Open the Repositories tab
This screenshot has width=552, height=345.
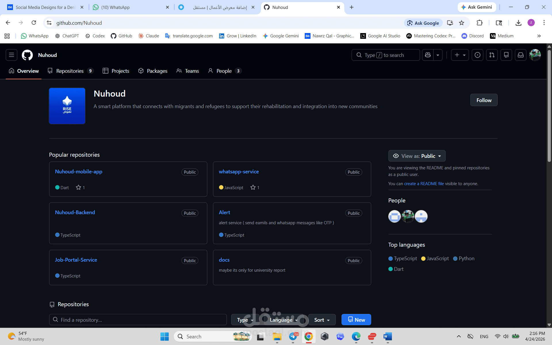(x=70, y=71)
